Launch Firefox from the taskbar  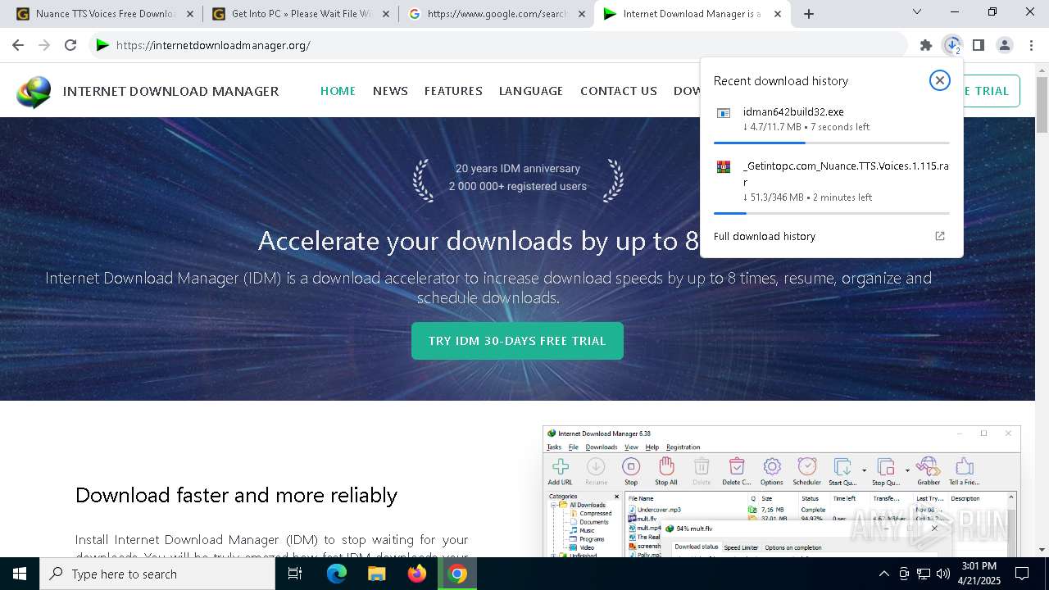coord(417,574)
